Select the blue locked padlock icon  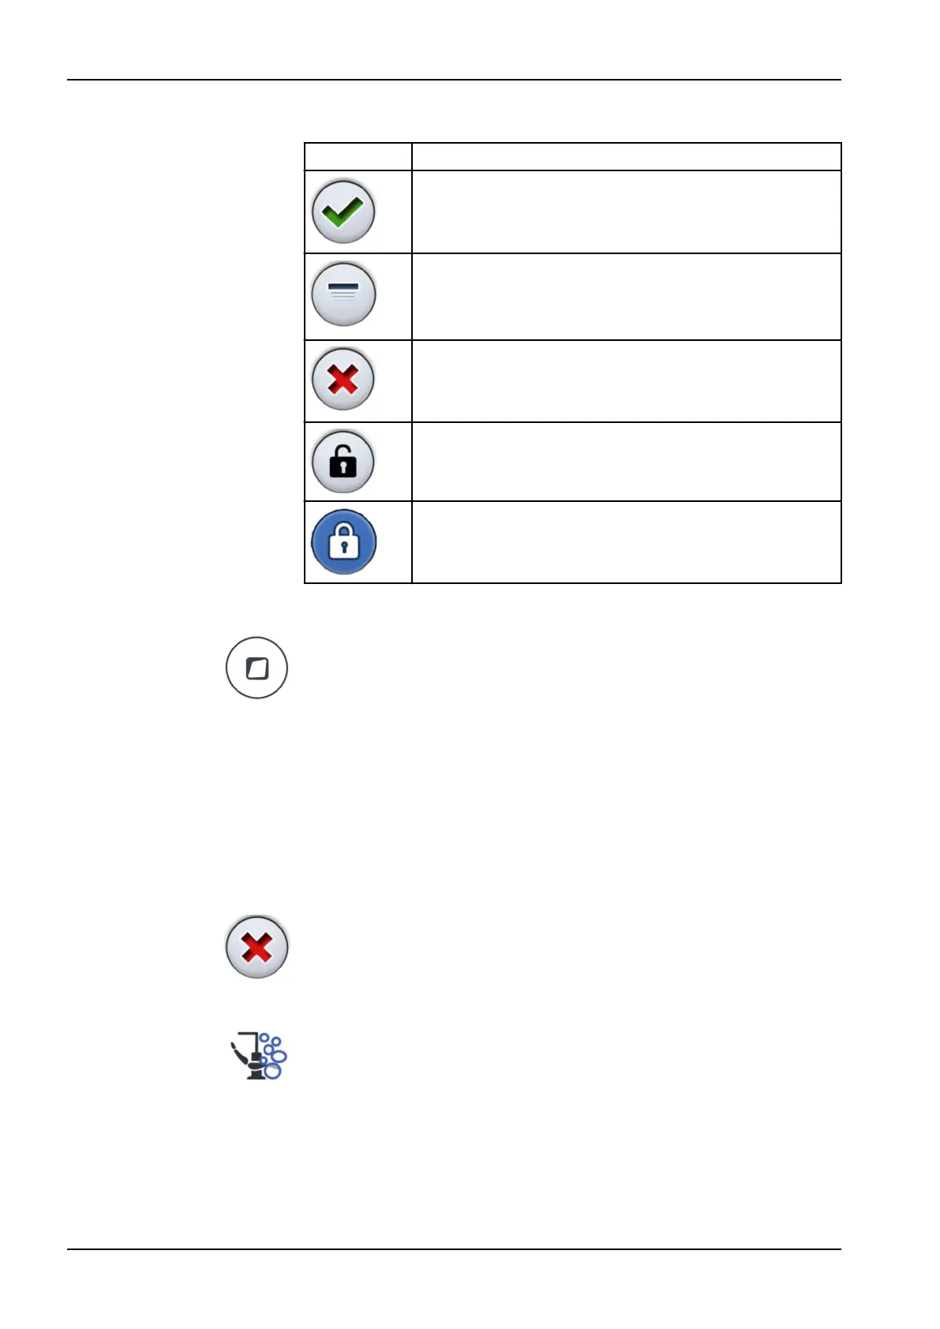coord(343,542)
